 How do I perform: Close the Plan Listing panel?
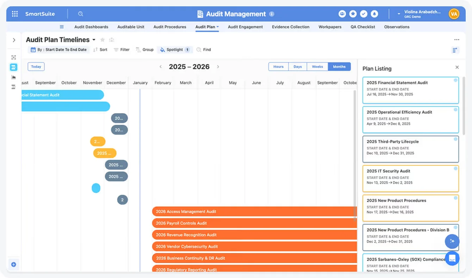pos(457,67)
